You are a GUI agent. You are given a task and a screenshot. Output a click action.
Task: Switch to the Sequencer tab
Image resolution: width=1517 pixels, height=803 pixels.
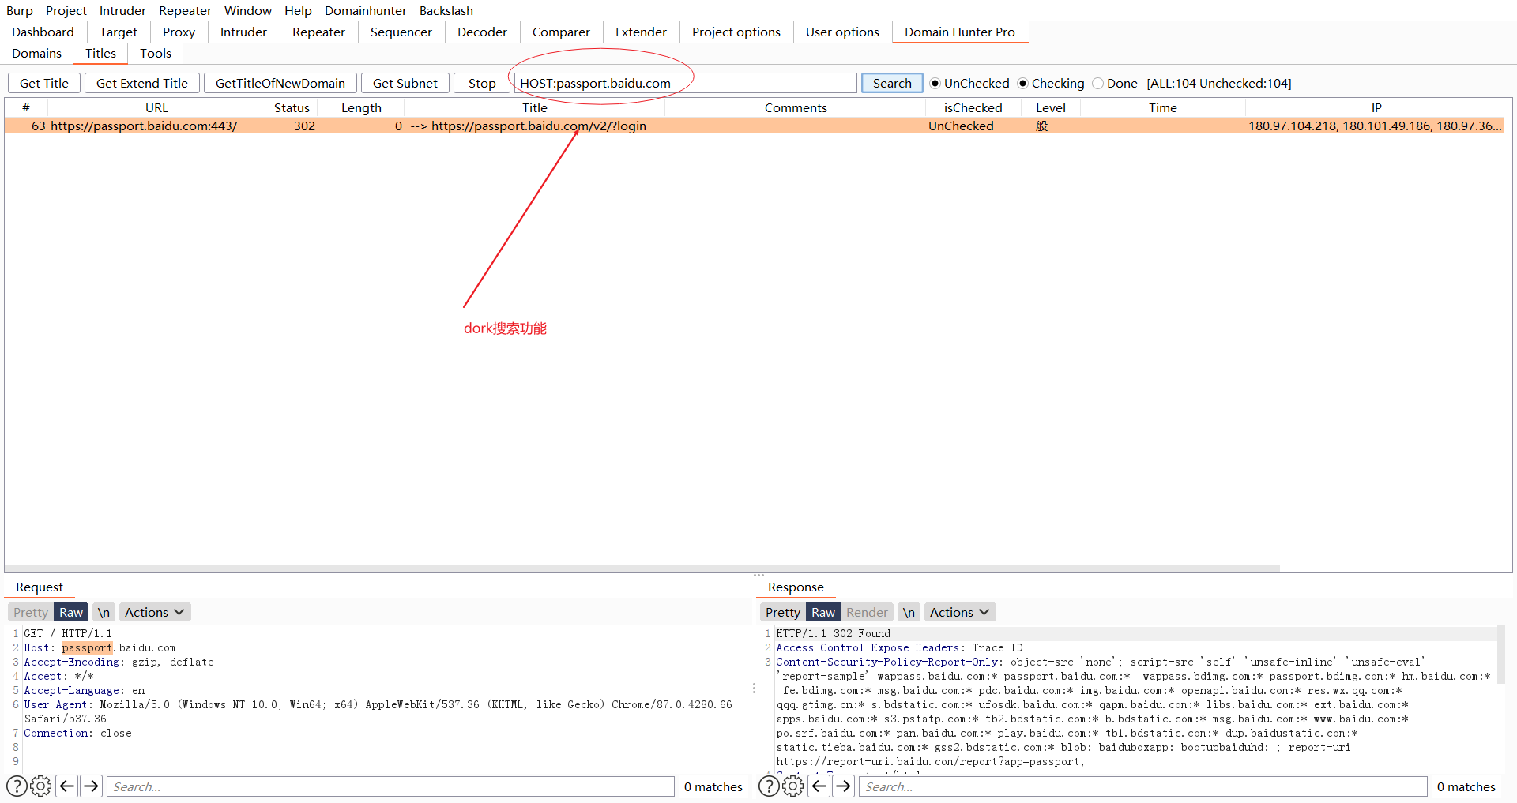point(401,32)
